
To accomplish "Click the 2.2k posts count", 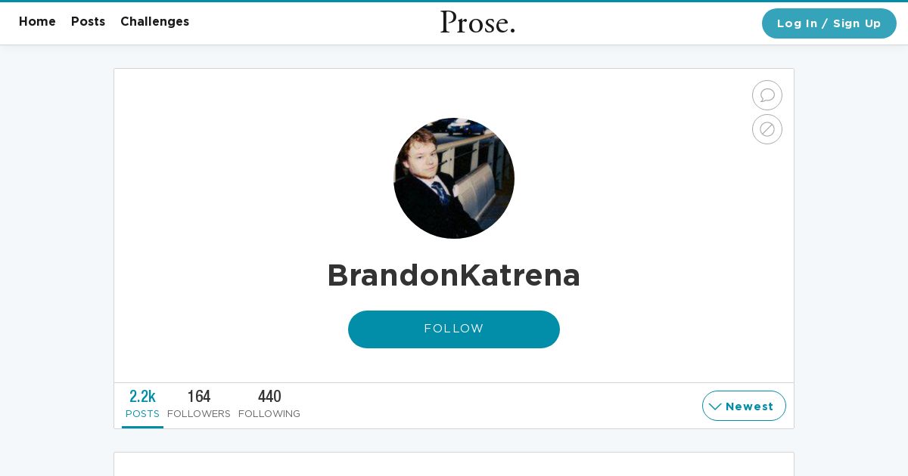I will [x=142, y=396].
